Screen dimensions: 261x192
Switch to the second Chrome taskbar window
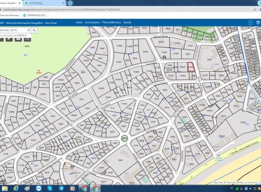click(95, 189)
